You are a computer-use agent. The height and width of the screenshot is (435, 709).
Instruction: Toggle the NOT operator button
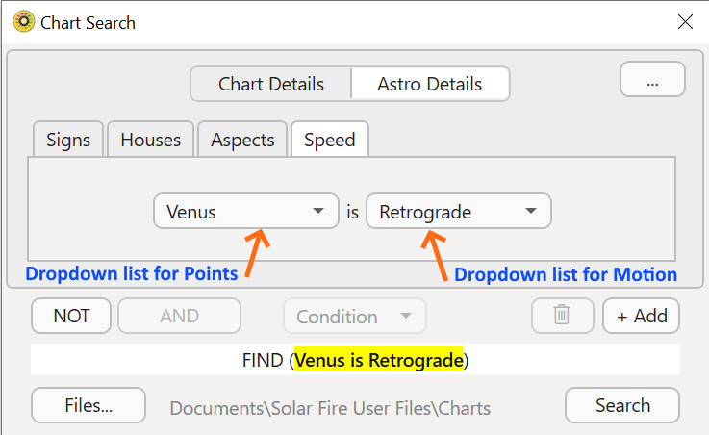(x=71, y=316)
